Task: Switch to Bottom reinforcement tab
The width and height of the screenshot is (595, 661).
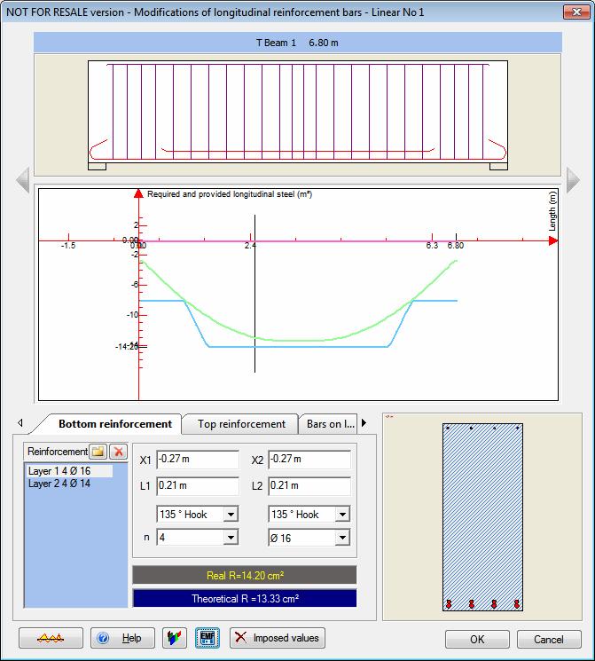Action: (x=115, y=424)
